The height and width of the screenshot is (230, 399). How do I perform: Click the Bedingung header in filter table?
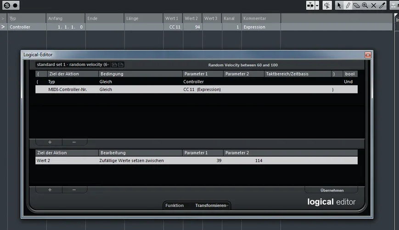point(140,74)
